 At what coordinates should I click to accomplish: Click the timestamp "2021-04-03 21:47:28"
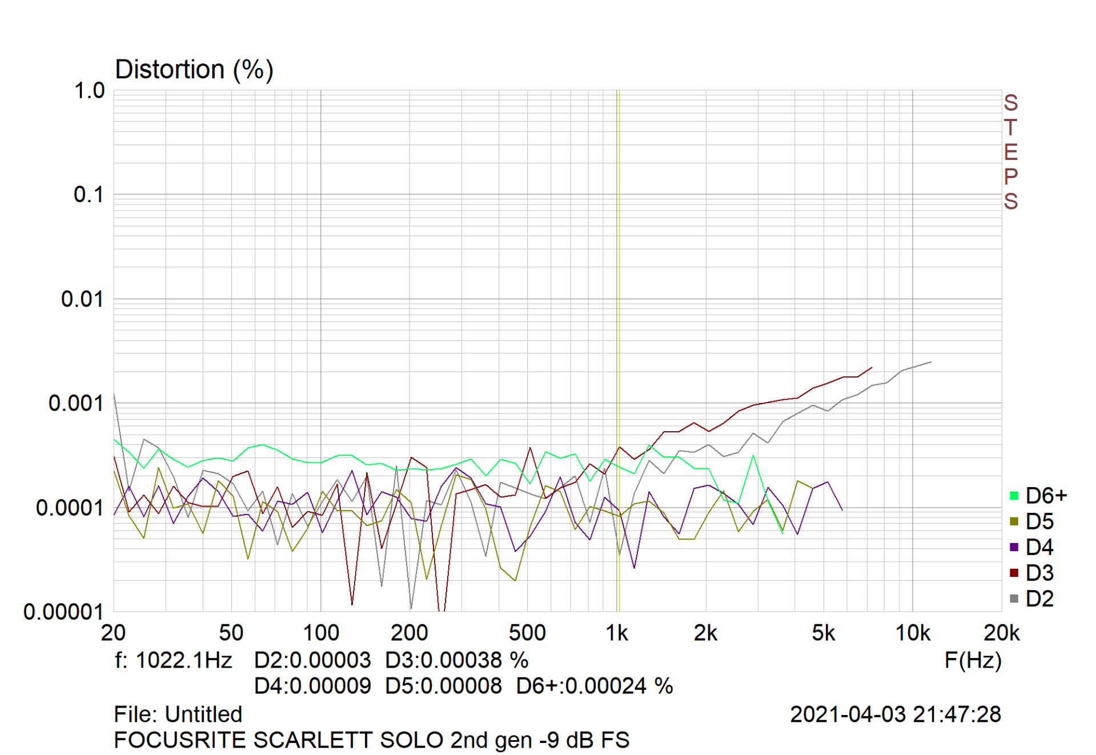pyautogui.click(x=896, y=714)
